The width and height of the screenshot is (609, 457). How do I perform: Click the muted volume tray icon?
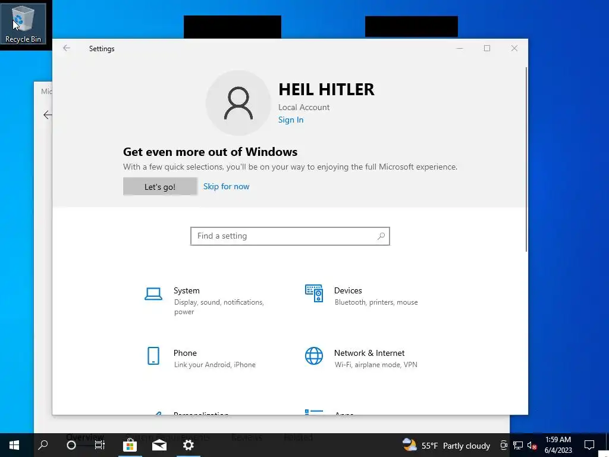coord(532,445)
